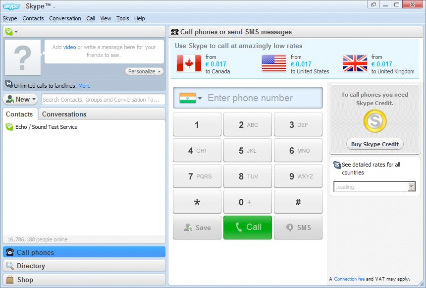The width and height of the screenshot is (426, 288).
Task: Open the New dropdown button
Action: click(20, 99)
